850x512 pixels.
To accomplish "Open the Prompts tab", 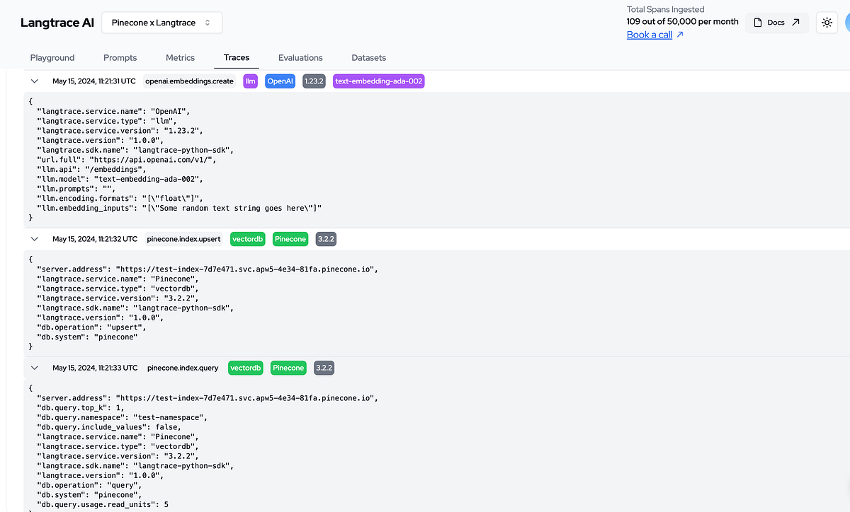I will 120,58.
